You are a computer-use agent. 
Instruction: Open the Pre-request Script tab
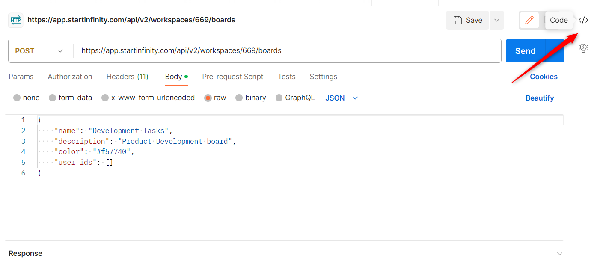coord(233,77)
